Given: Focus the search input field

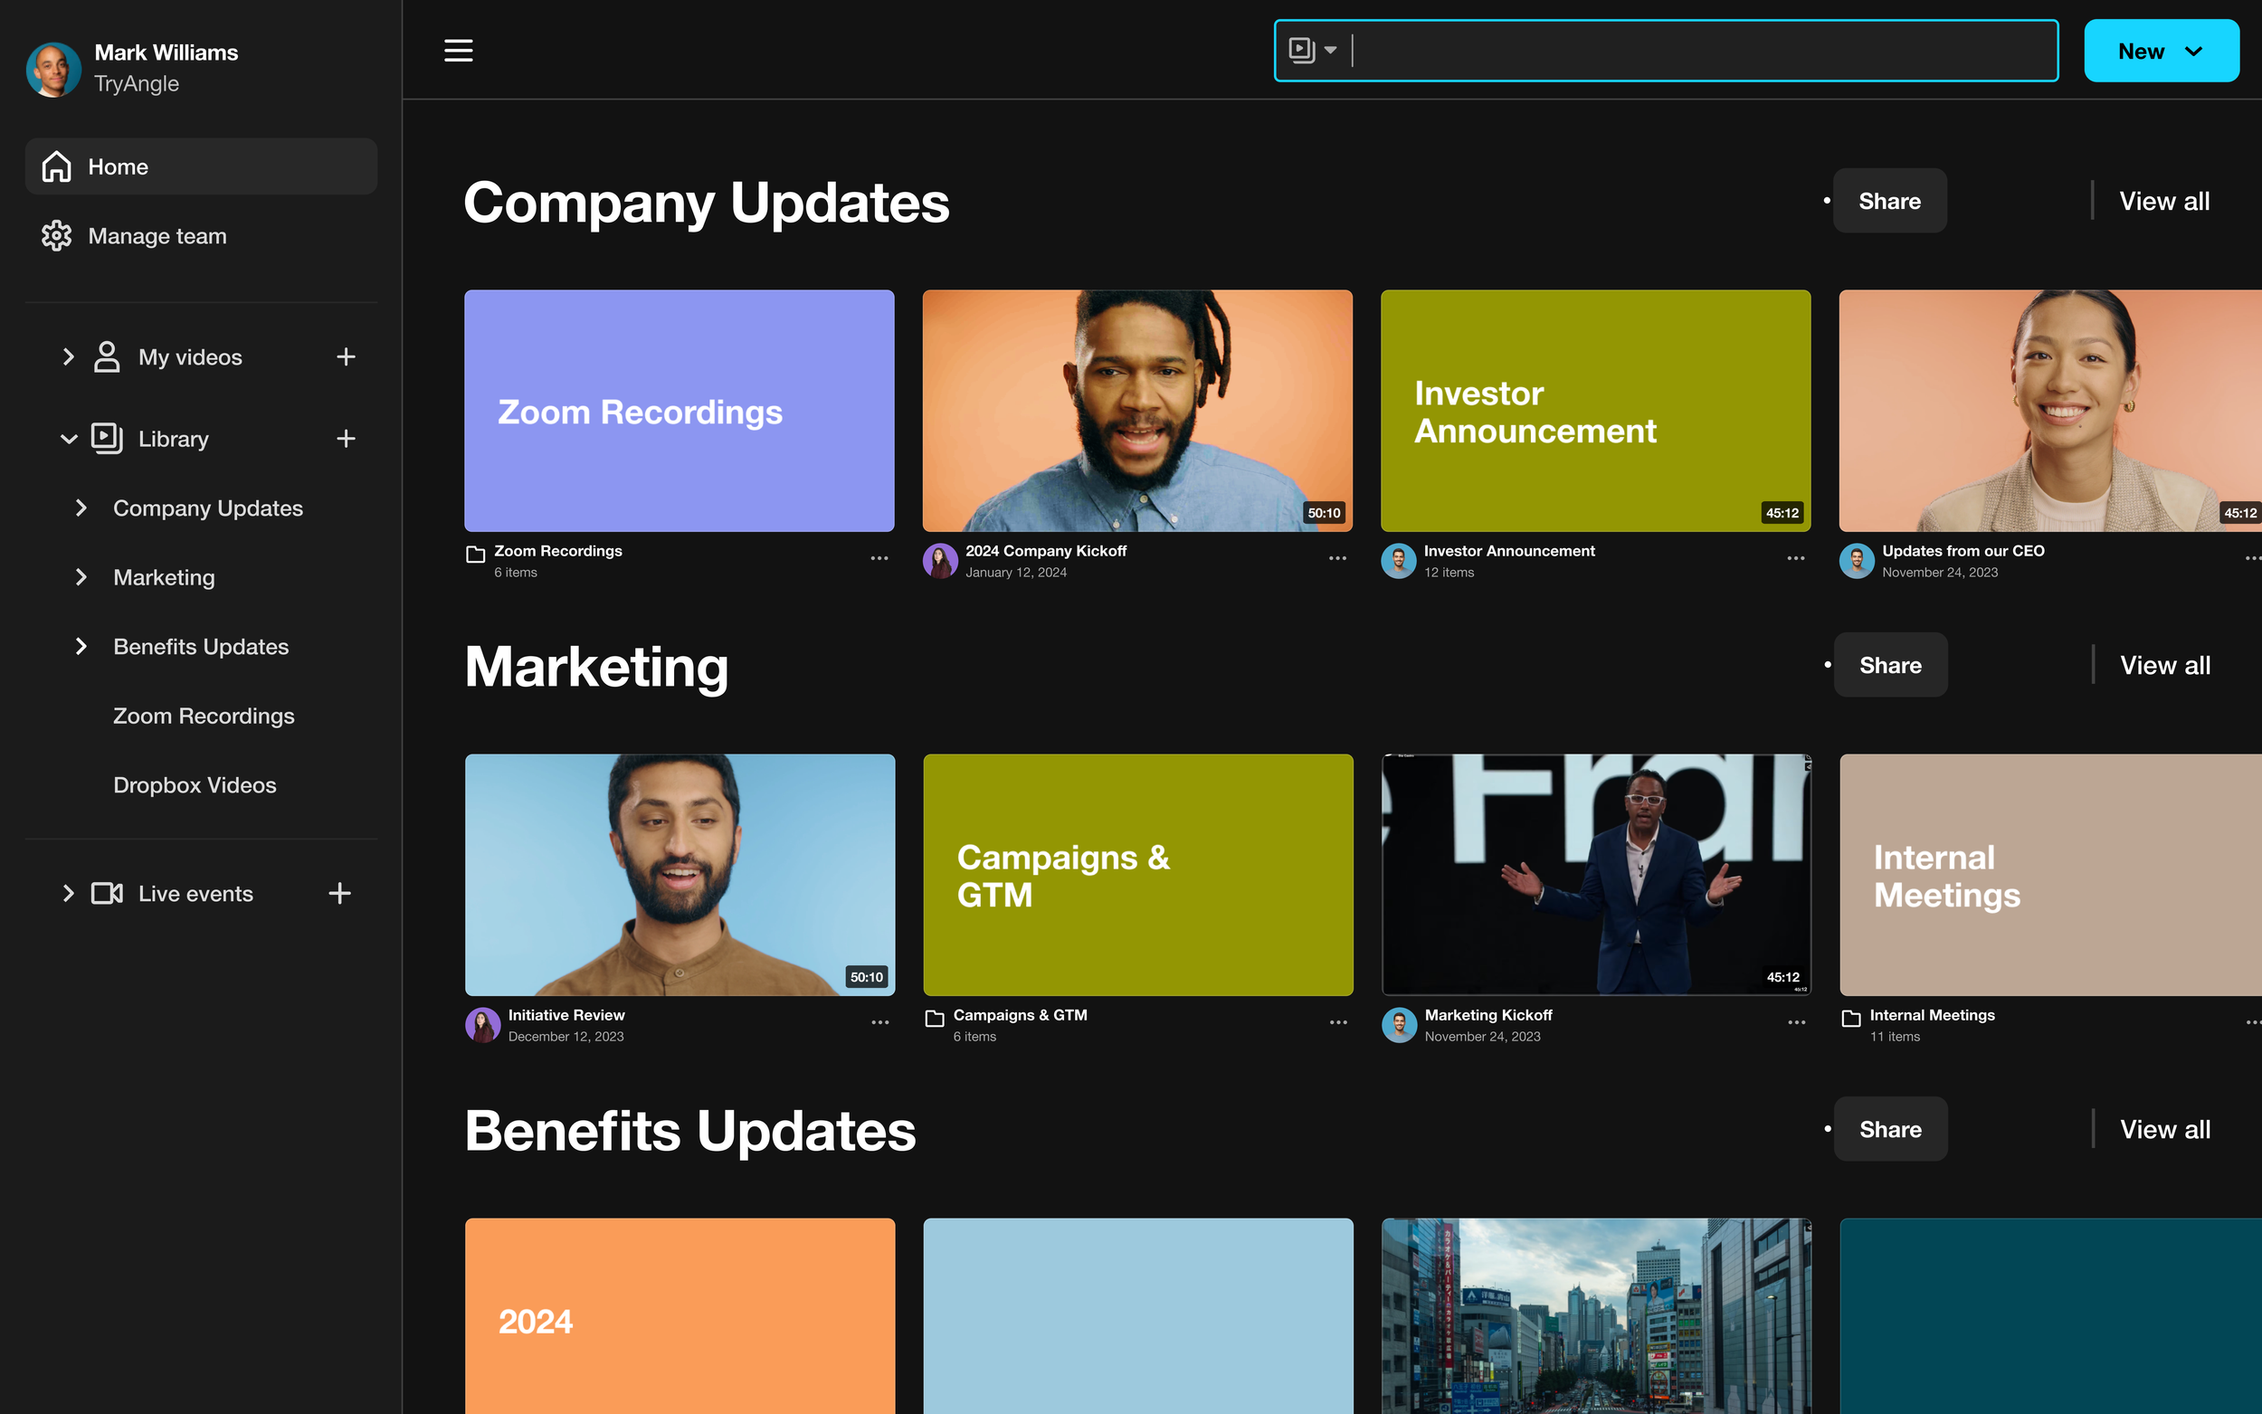Looking at the screenshot, I should pos(1702,51).
